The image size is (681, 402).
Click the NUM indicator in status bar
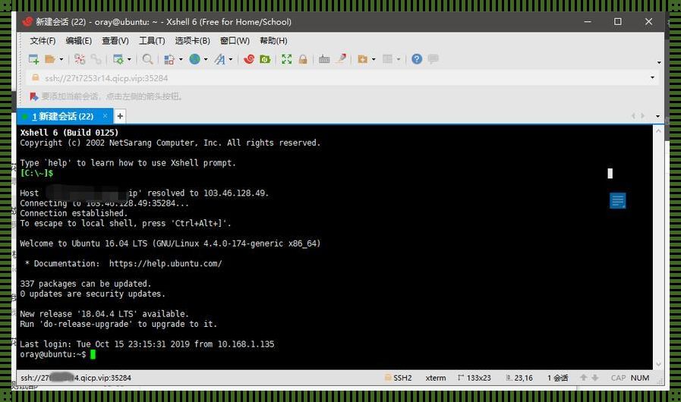(640, 378)
